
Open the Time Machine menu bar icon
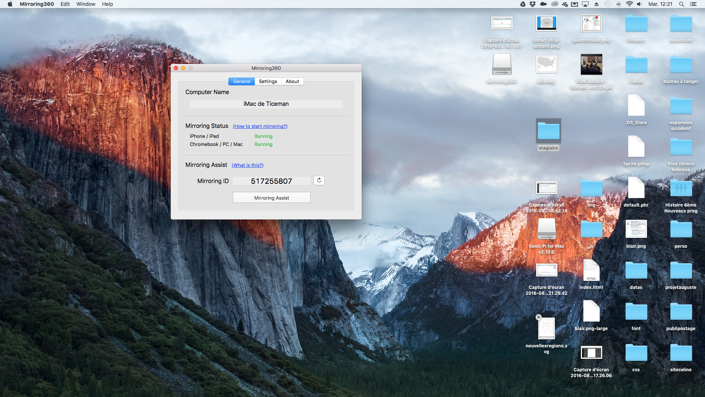click(608, 4)
